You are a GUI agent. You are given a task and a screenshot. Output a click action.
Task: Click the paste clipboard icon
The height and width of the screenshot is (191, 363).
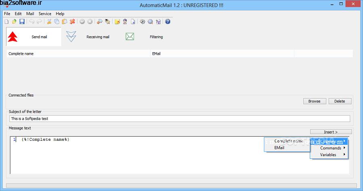pos(65,22)
